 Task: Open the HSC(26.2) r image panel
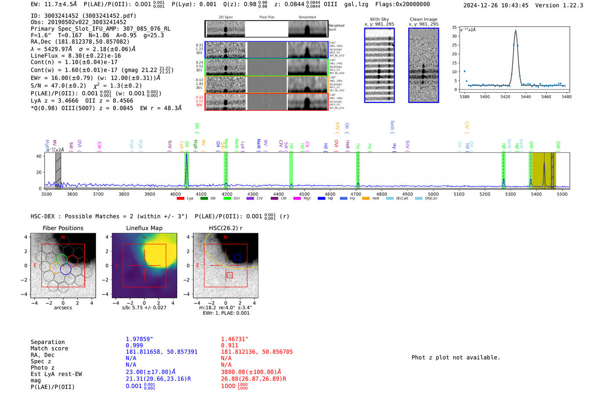(225, 266)
